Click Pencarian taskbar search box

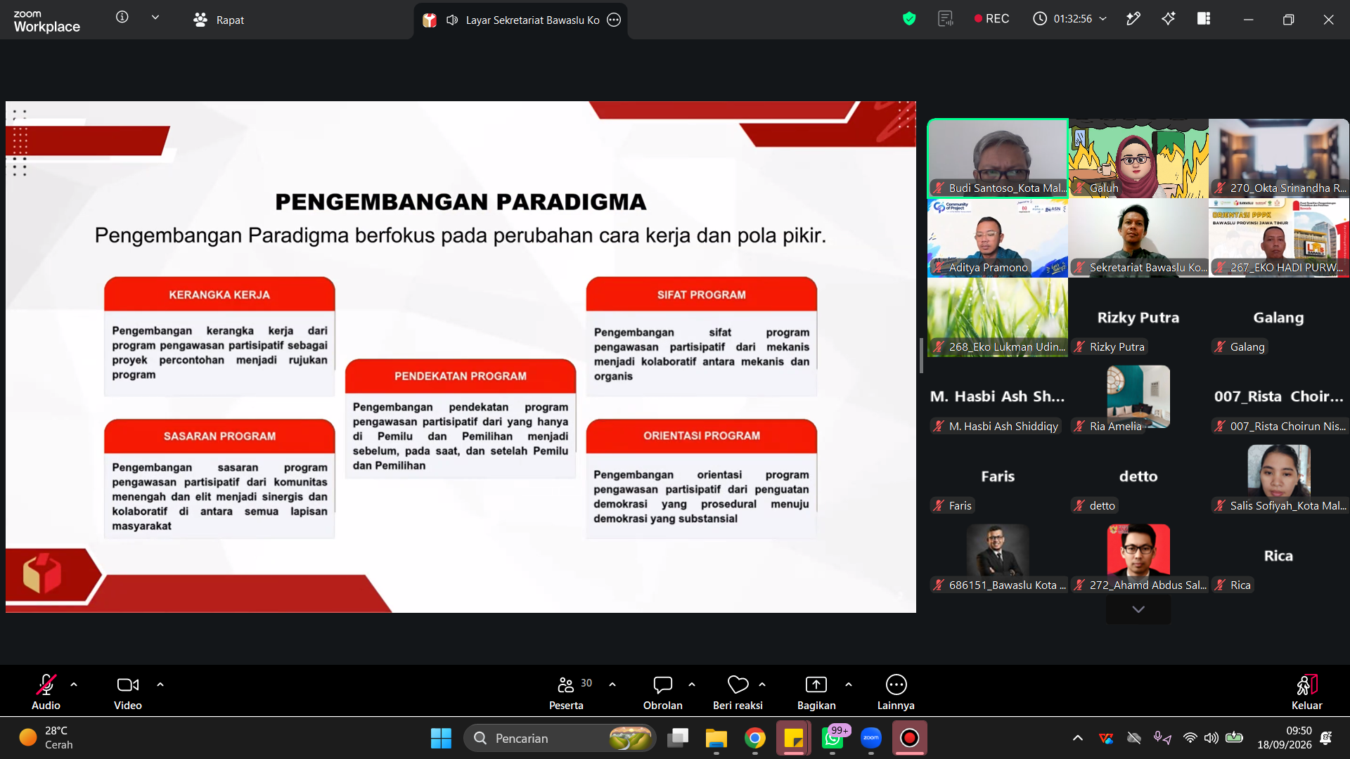(560, 738)
